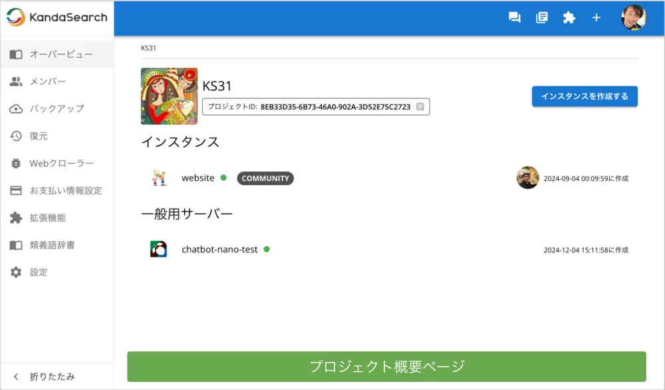Screen dimensions: 665x390
Task: Select オーバービュー in the sidebar
Action: 57,54
